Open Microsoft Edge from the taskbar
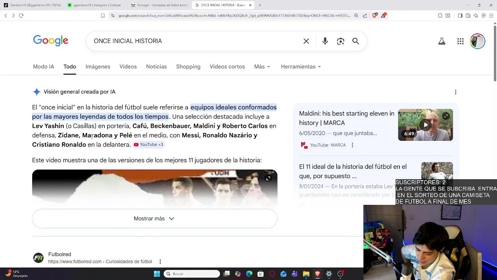 coord(249,274)
